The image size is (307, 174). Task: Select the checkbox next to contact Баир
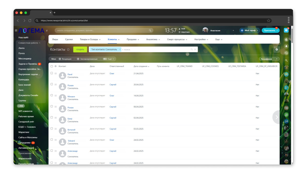[52, 117]
